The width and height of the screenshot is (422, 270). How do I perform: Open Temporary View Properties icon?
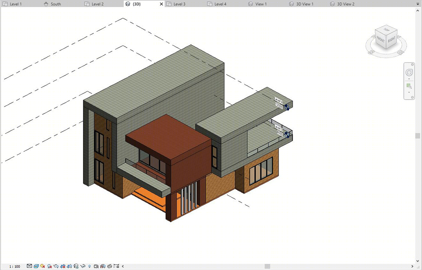(x=96, y=266)
